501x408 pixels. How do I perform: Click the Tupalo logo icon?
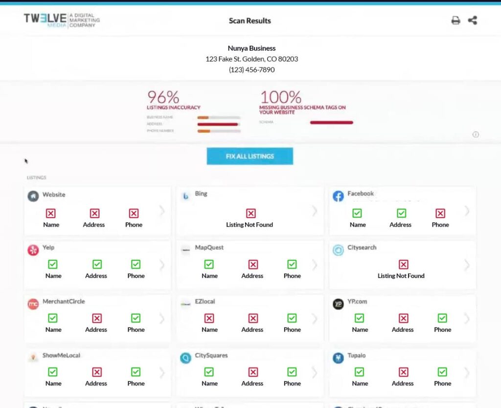point(338,358)
